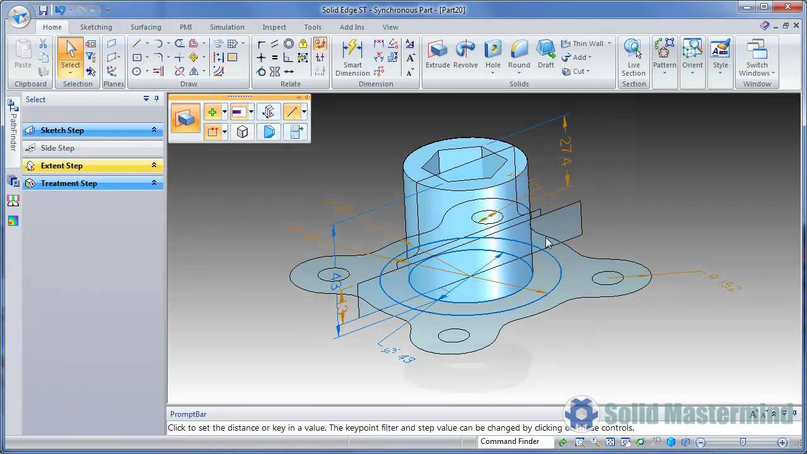This screenshot has width=807, height=454.
Task: Click the Select button in Selection group
Action: (71, 57)
